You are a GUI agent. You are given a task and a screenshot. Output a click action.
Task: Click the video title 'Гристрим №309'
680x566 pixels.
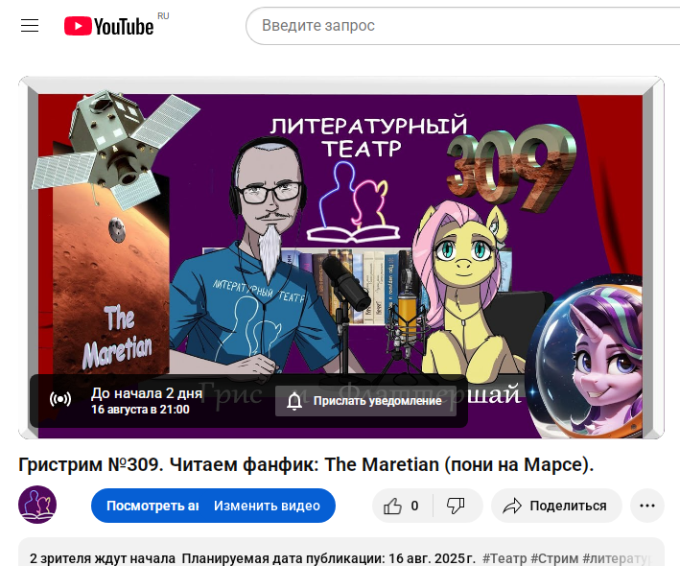tap(306, 464)
